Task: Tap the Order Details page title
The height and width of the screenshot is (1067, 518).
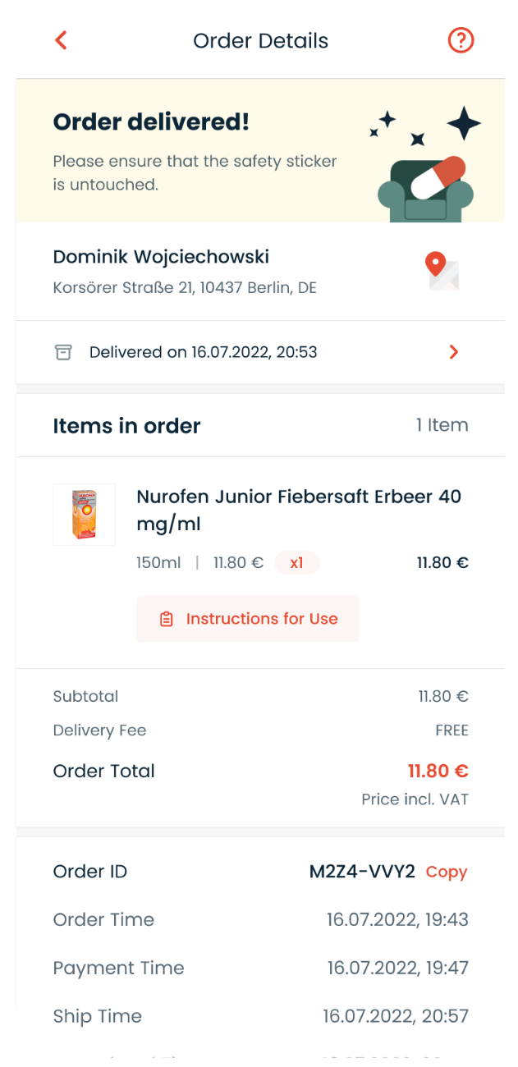Action: 260,40
